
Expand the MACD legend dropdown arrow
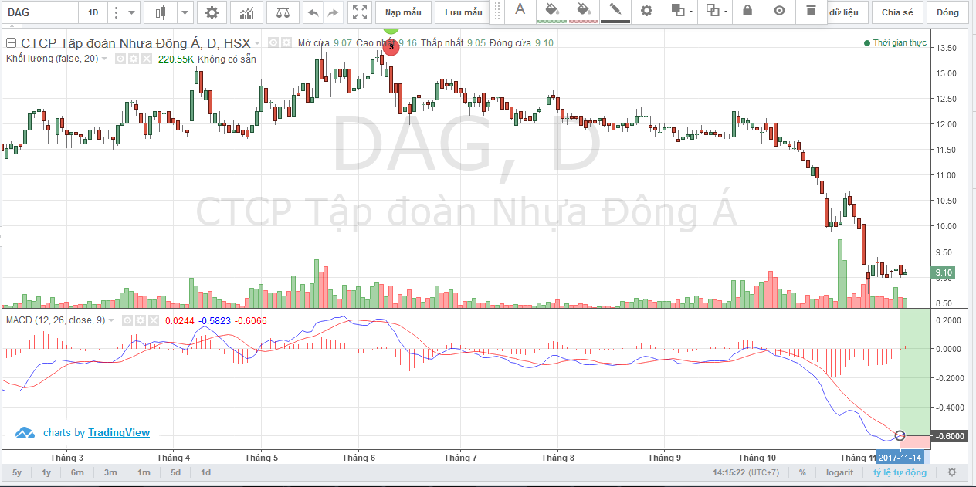click(x=110, y=320)
